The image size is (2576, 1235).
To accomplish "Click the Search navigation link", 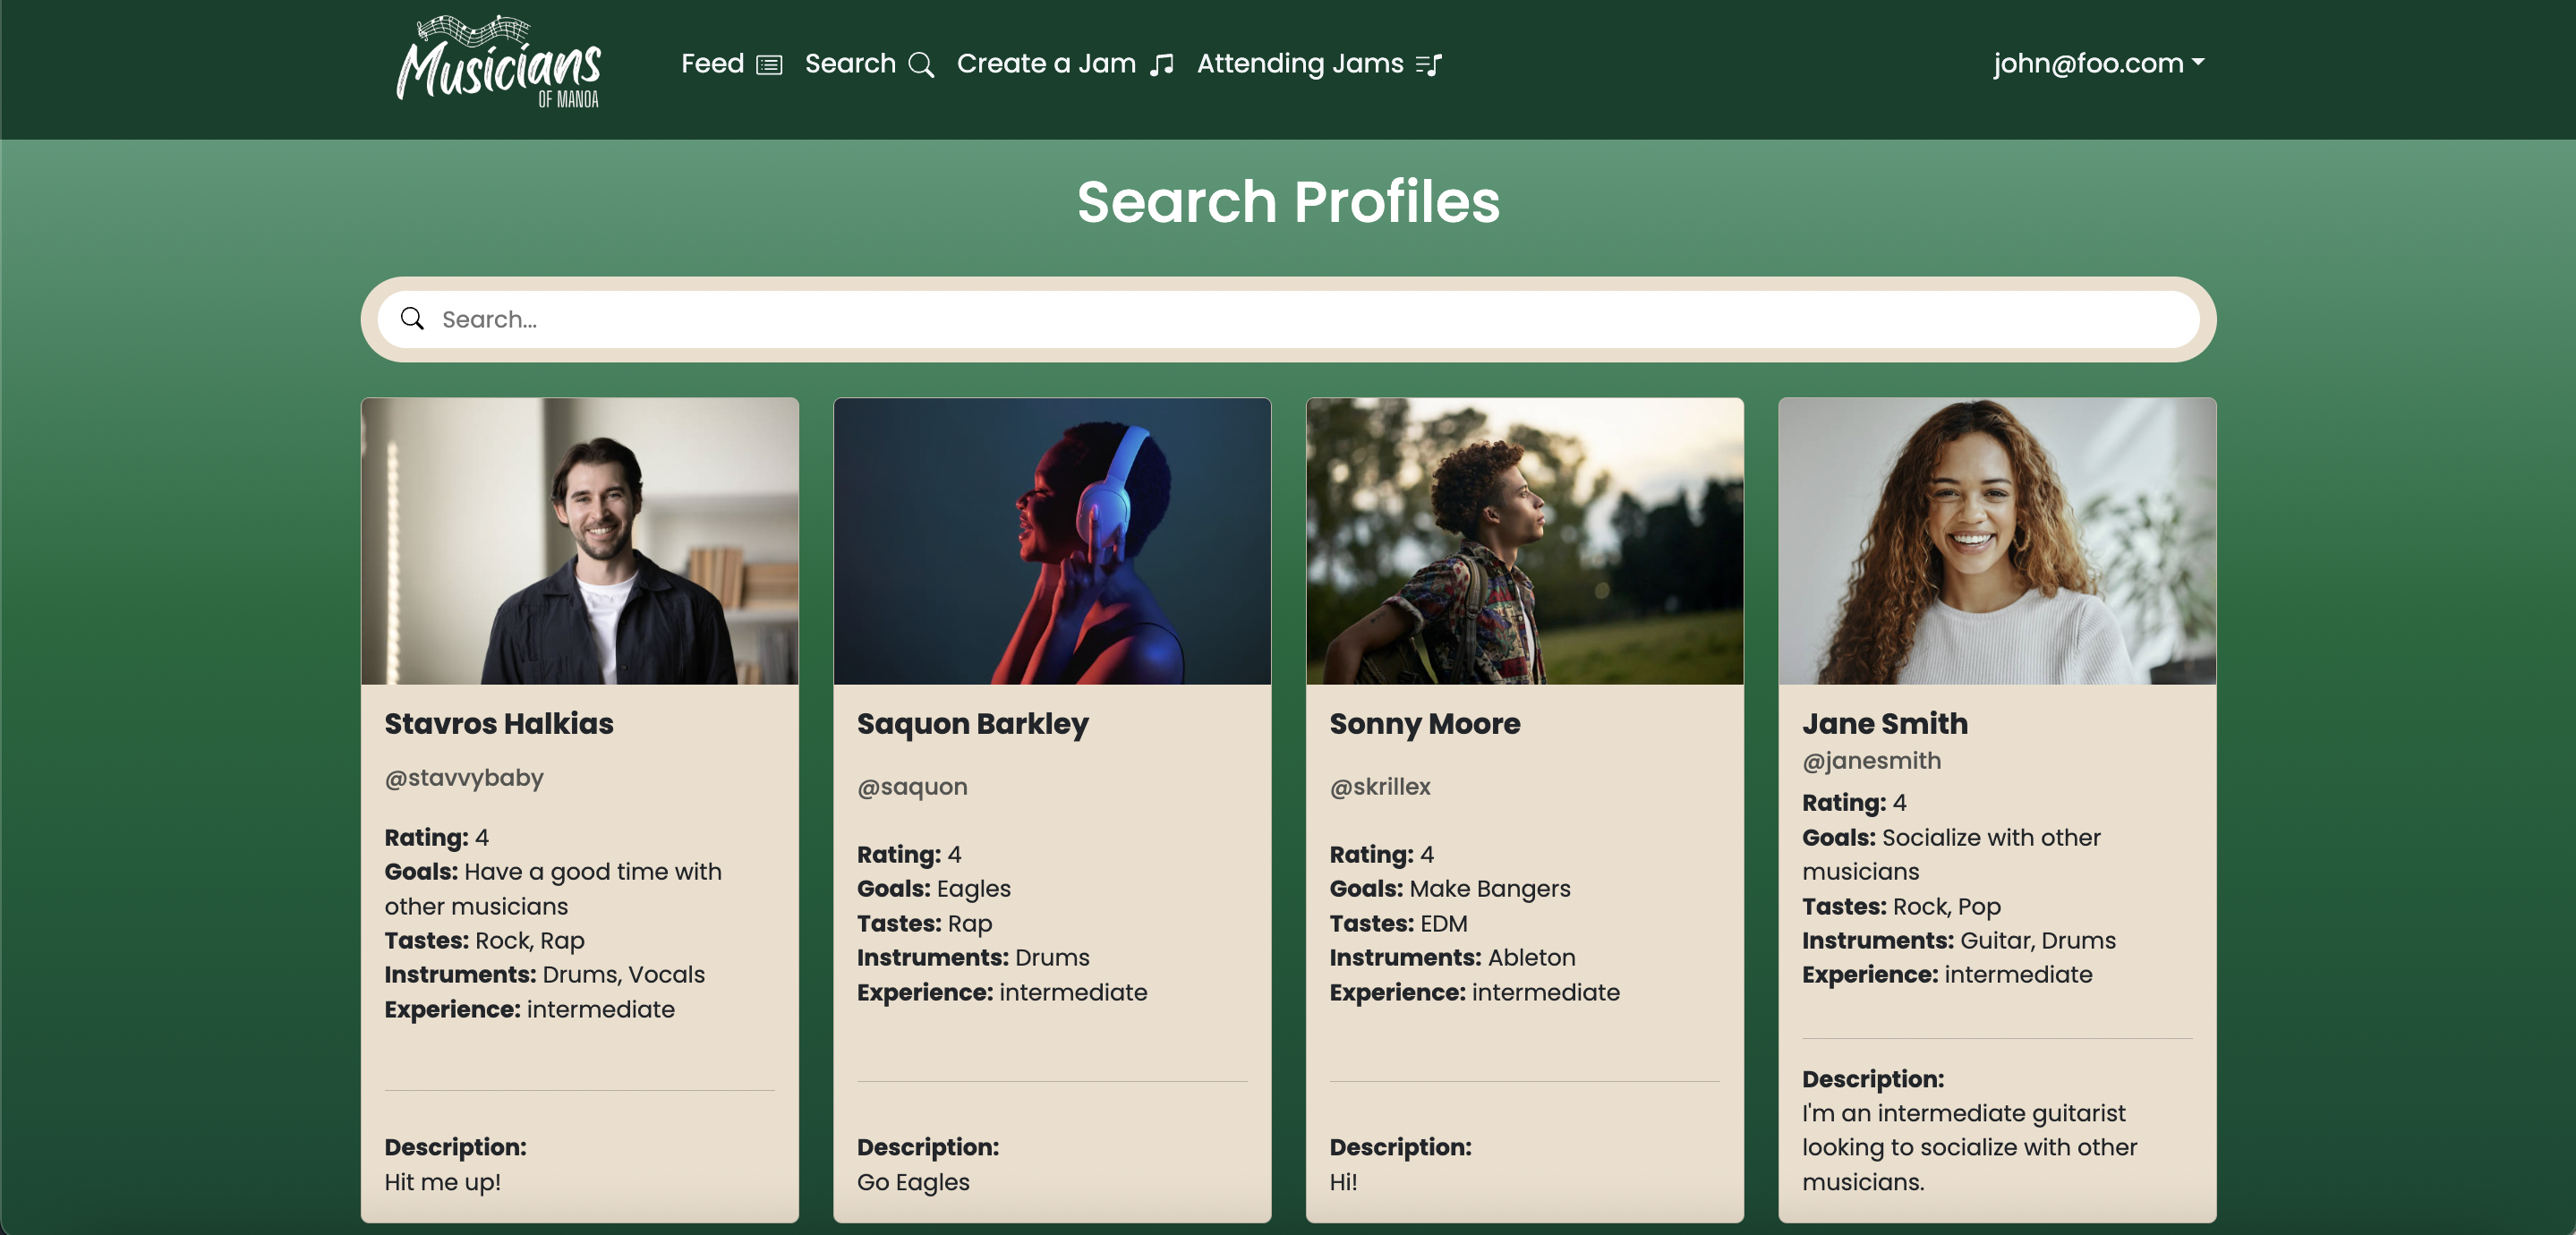I will click(x=869, y=63).
